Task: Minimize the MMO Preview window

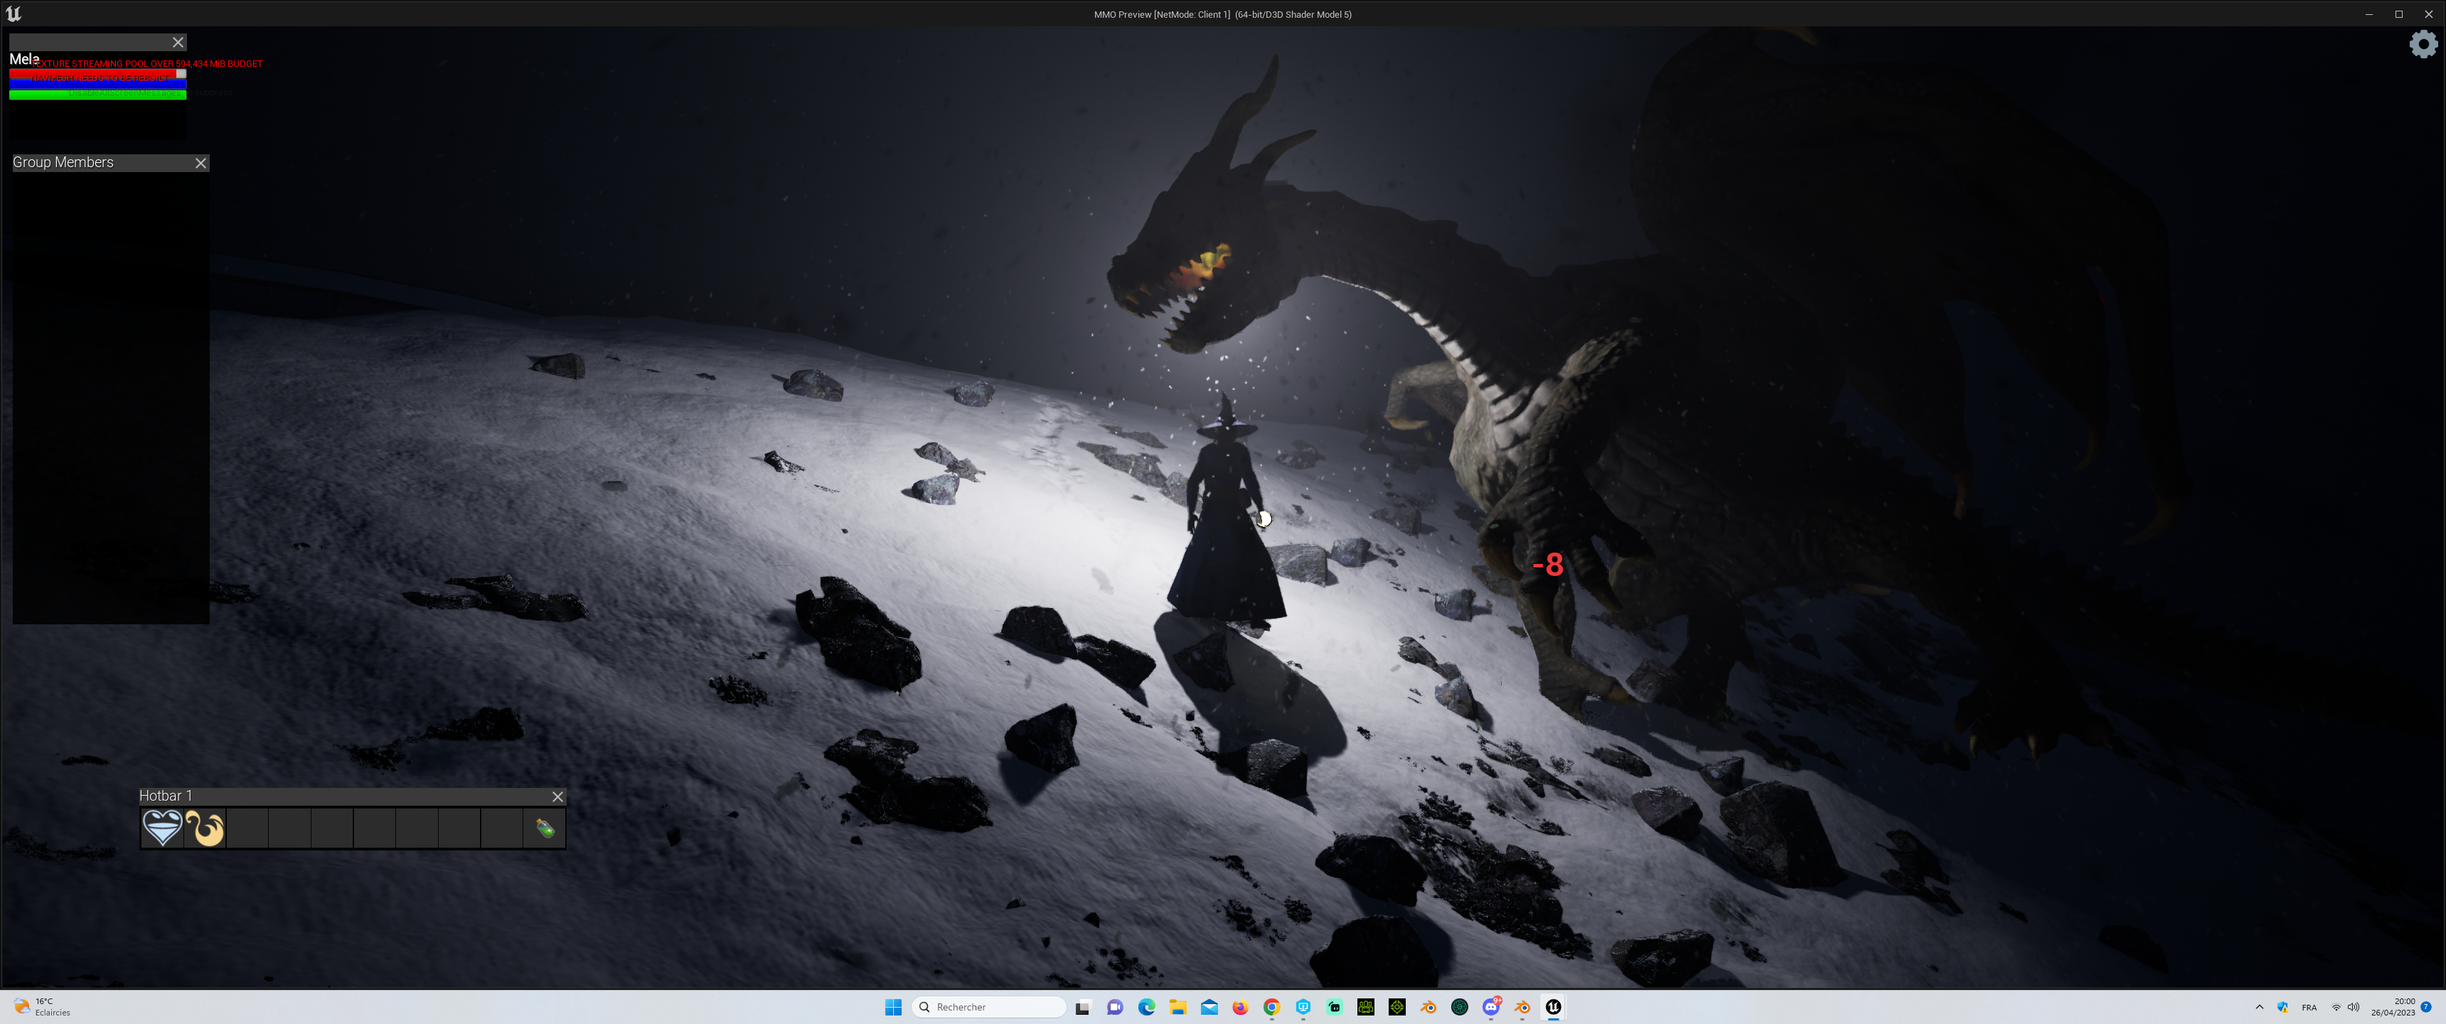Action: [x=2368, y=14]
